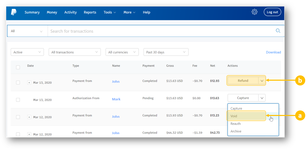The image size is (307, 149).
Task: Expand the $44.32 Mar 12 transaction plus icon
Action: tap(29, 134)
